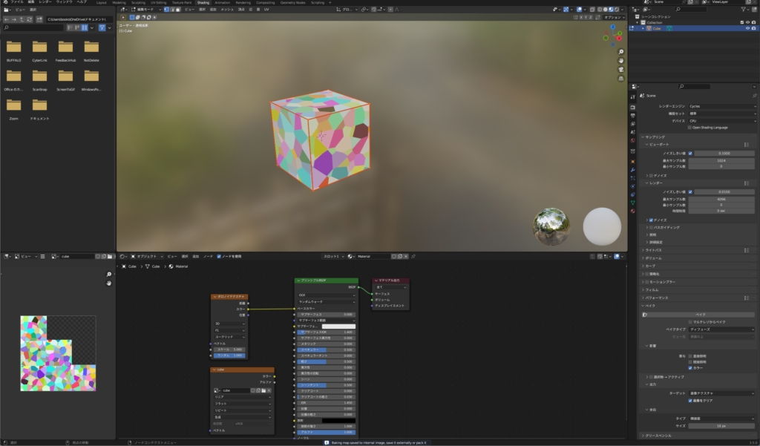Open the ファイル menu

(x=17, y=2)
